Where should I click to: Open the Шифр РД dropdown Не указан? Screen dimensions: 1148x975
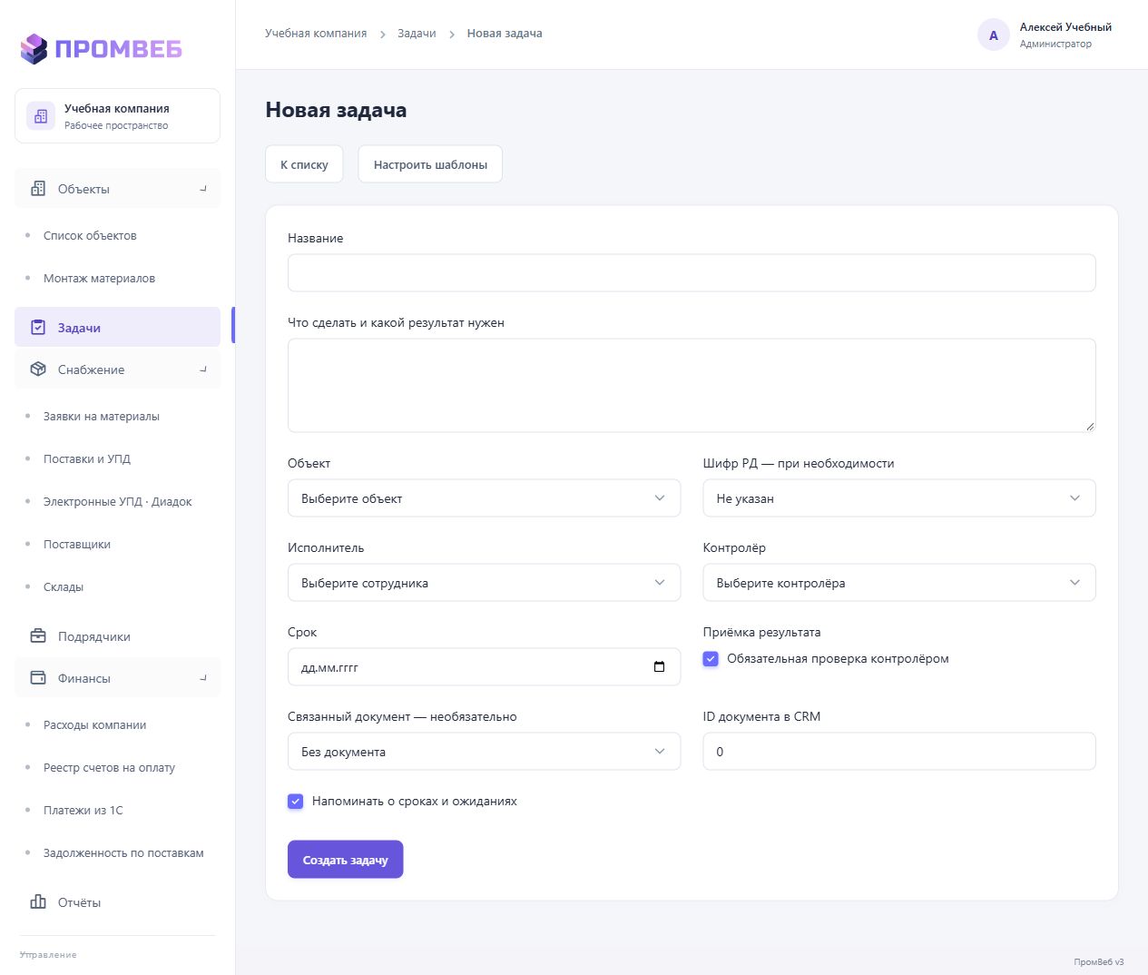[x=899, y=498]
